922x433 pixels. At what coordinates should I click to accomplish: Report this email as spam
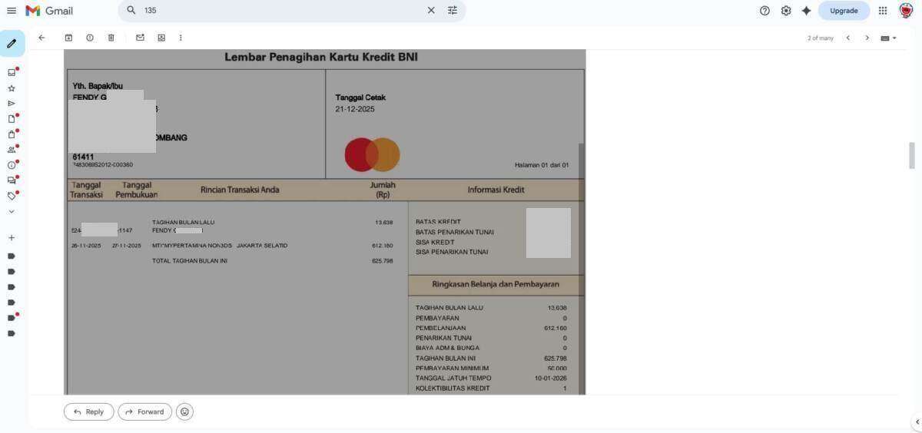(90, 38)
